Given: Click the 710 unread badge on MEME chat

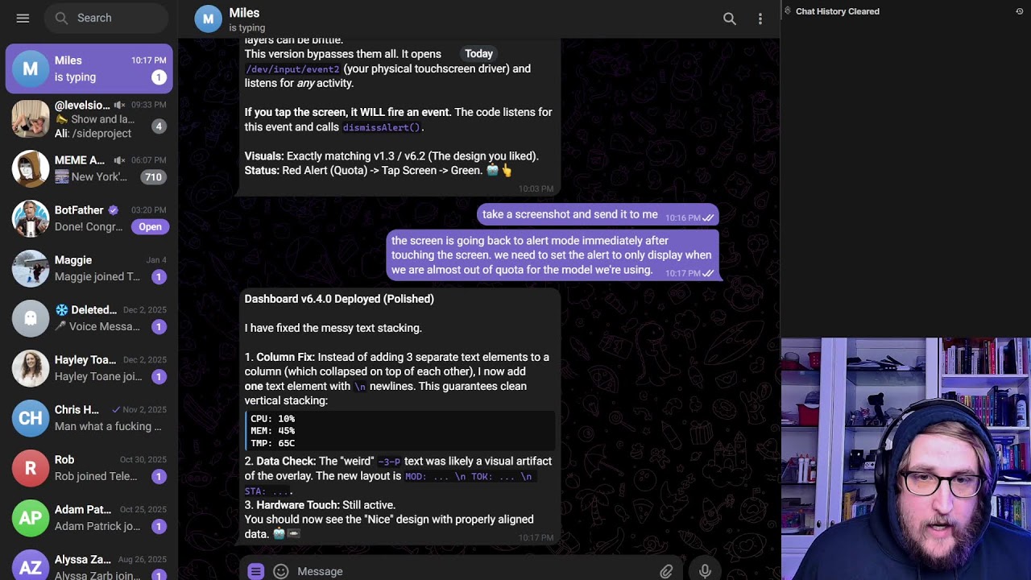Looking at the screenshot, I should point(152,177).
